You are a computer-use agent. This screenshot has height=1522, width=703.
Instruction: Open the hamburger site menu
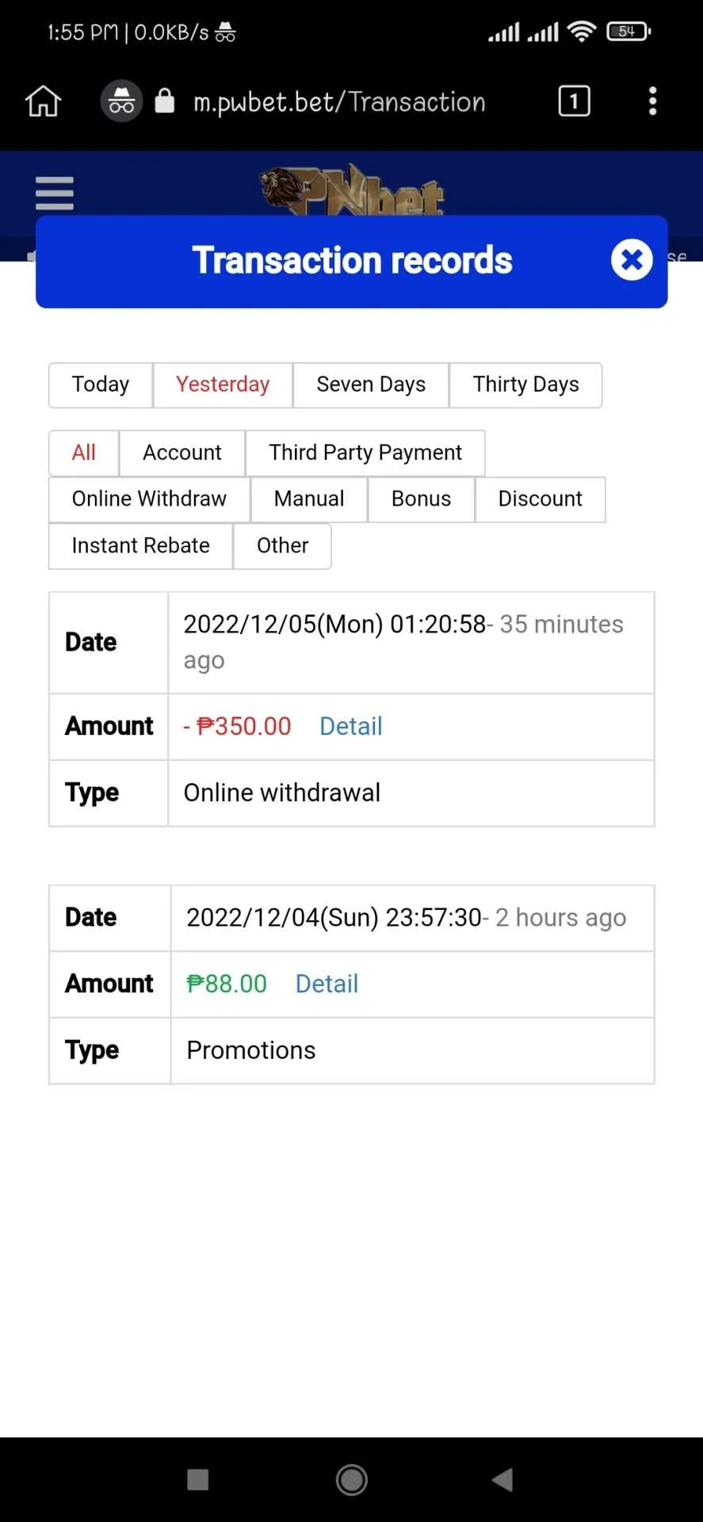coord(55,193)
